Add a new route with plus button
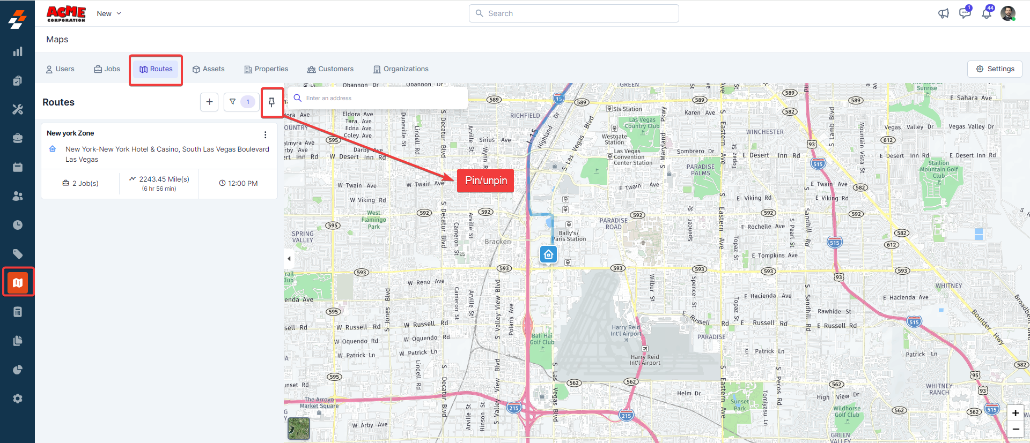Screen dimensions: 1030x443 pos(209,102)
